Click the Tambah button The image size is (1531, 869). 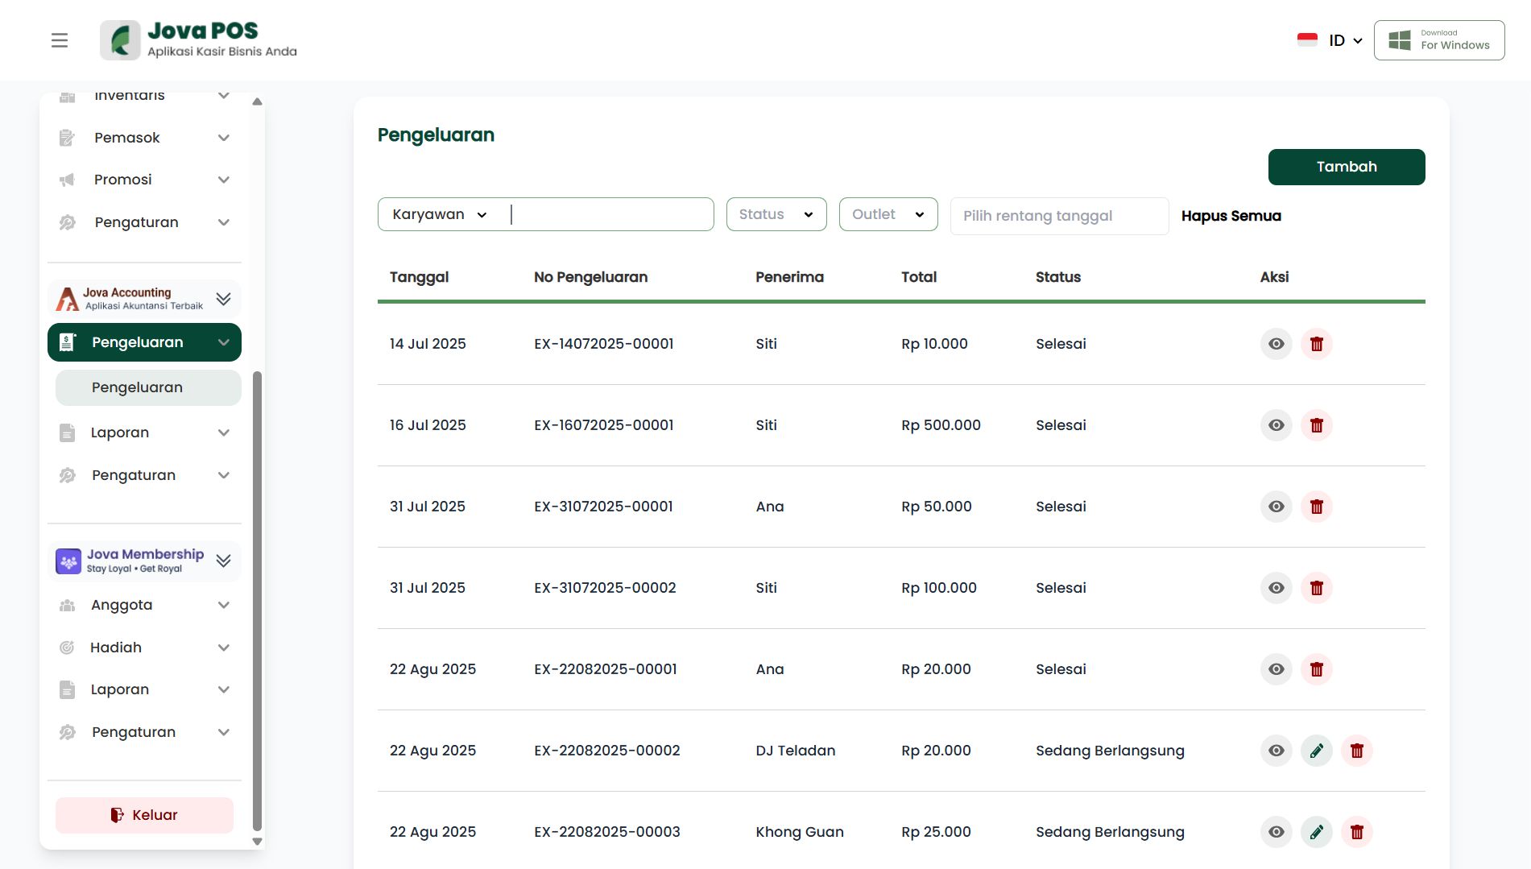[1346, 167]
